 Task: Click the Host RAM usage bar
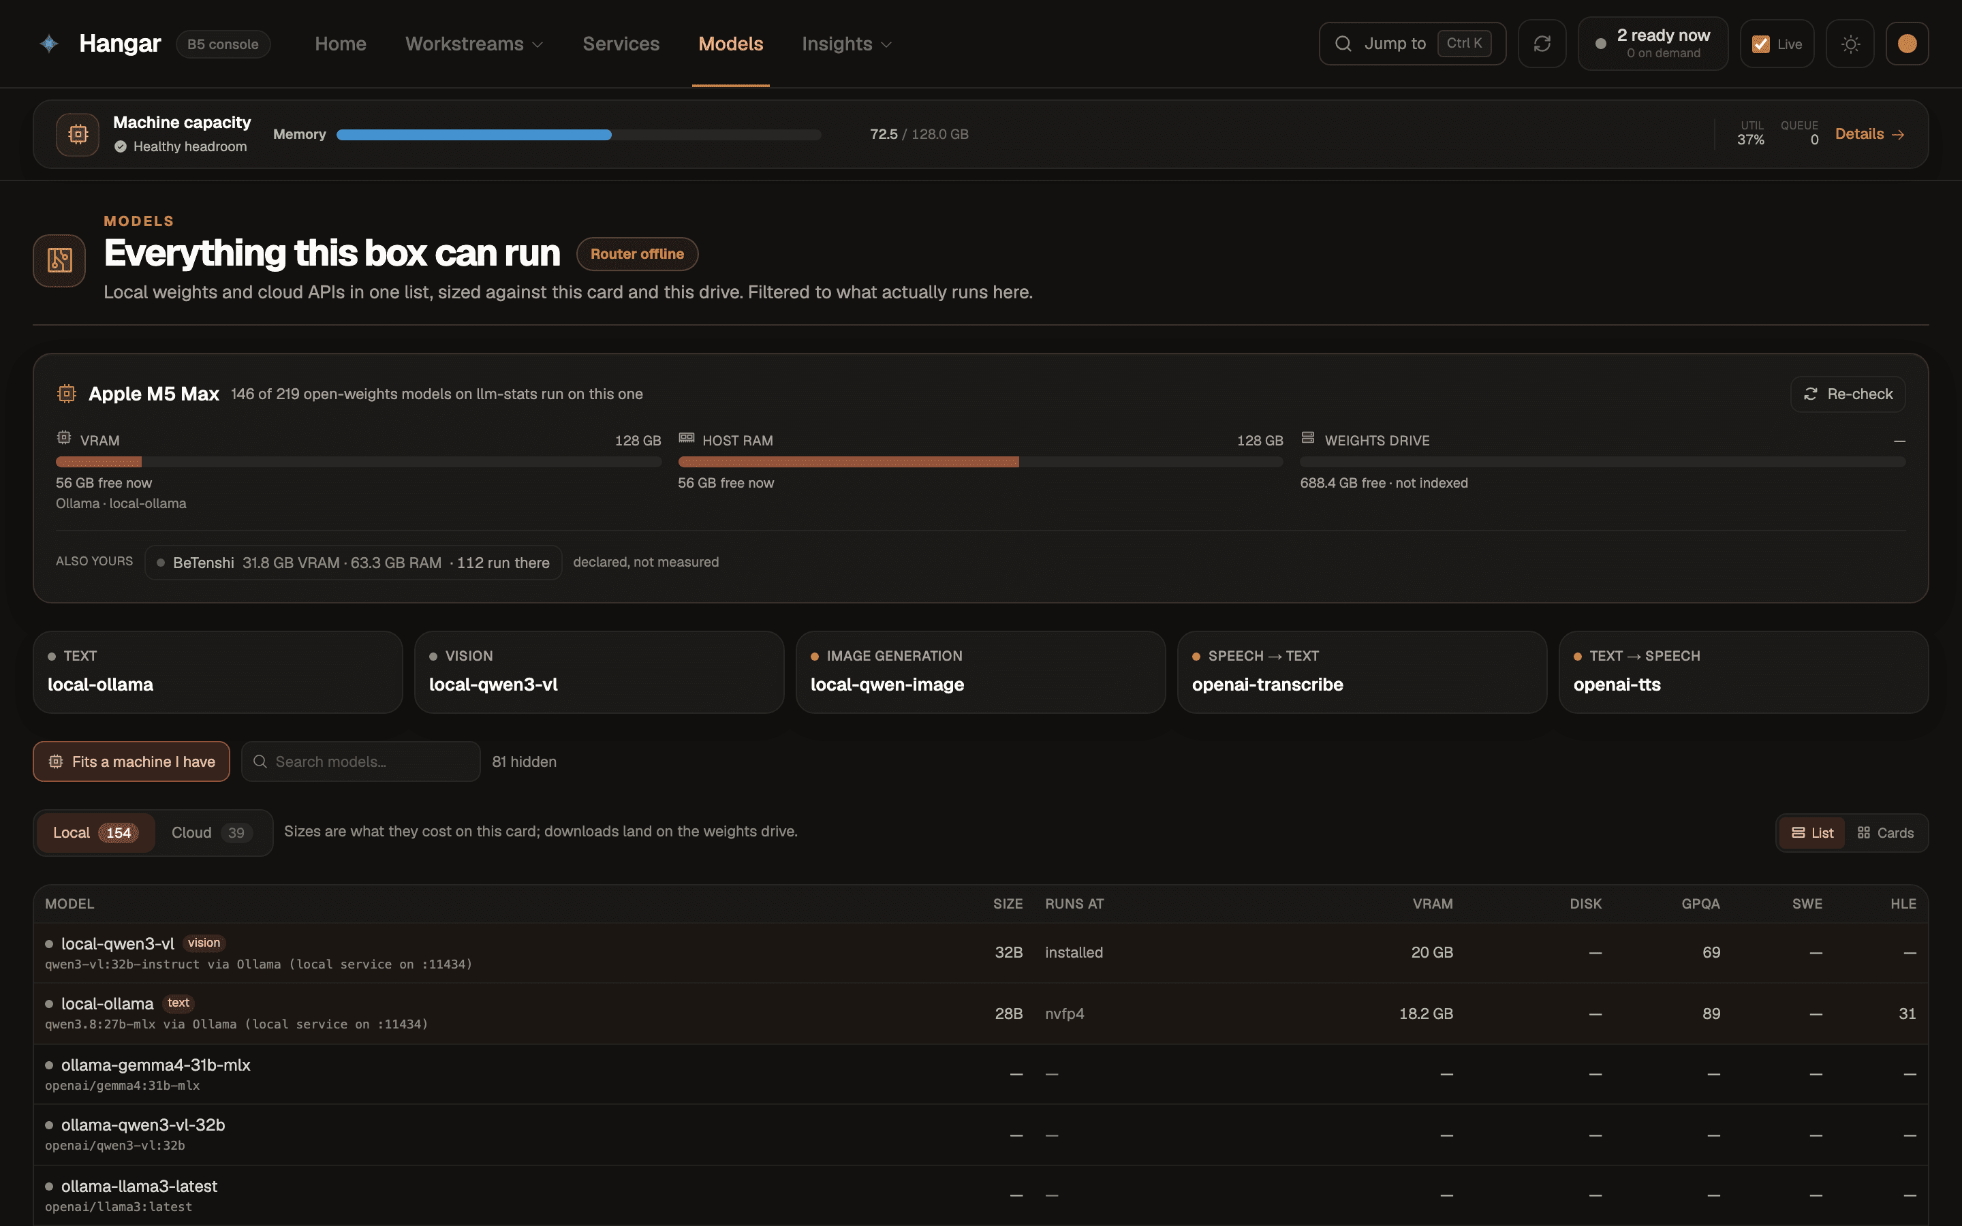tap(980, 462)
